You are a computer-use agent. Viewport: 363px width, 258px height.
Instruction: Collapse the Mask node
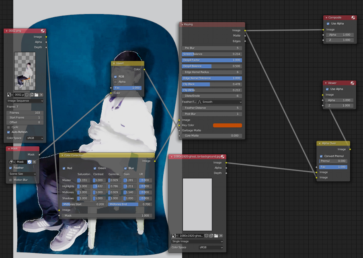[9, 149]
